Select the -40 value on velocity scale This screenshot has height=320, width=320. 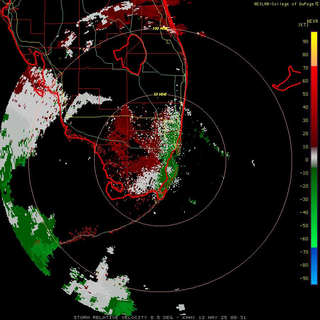click(304, 213)
